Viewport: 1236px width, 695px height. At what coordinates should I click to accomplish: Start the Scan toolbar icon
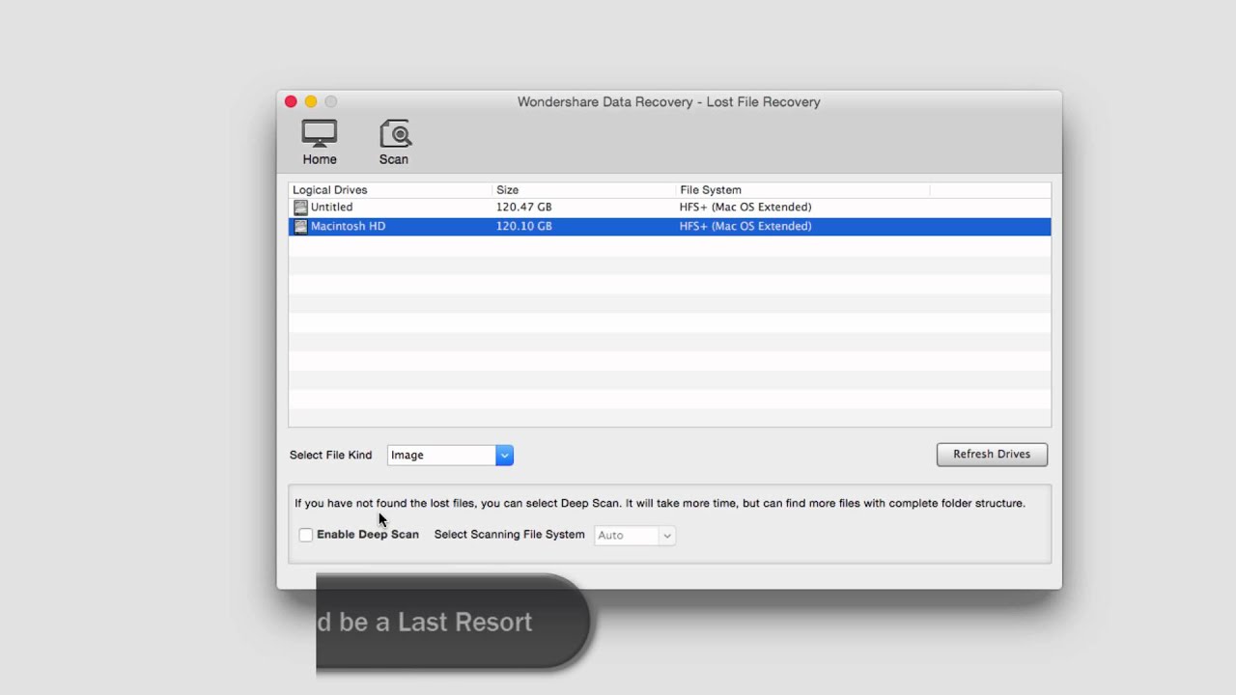[394, 142]
